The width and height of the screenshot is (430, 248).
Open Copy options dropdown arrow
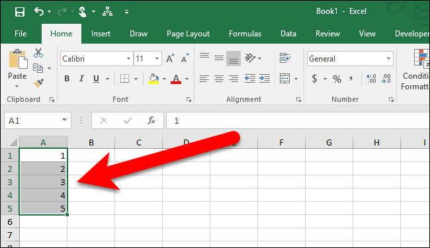pyautogui.click(x=50, y=68)
